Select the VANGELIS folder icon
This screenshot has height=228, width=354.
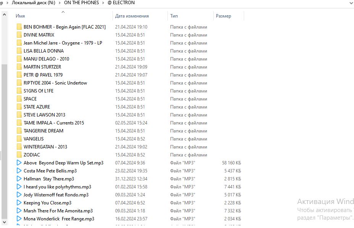(19, 139)
